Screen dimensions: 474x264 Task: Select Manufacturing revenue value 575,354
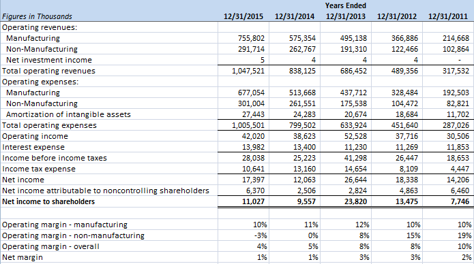coord(302,38)
